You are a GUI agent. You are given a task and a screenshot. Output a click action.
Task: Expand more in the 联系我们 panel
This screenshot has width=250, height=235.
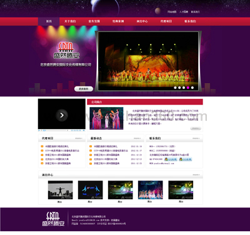coord(196,138)
